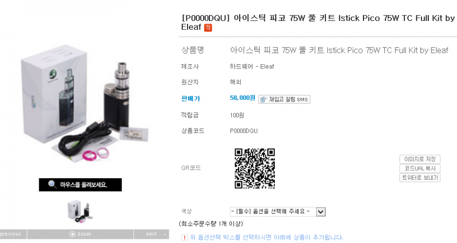457x243 pixels.
Task: Select the [필수] 옵션을 선택해 주세요 combo box
Action: pos(277,212)
